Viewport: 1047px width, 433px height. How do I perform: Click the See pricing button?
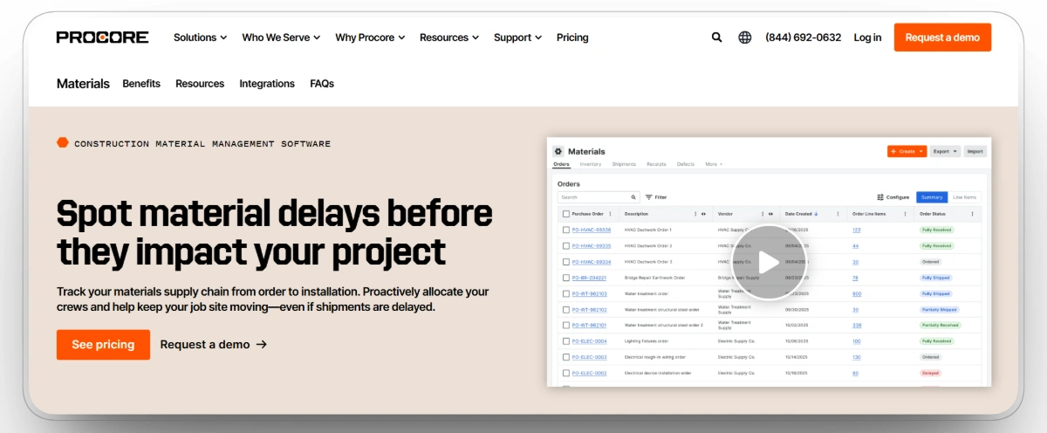[103, 345]
